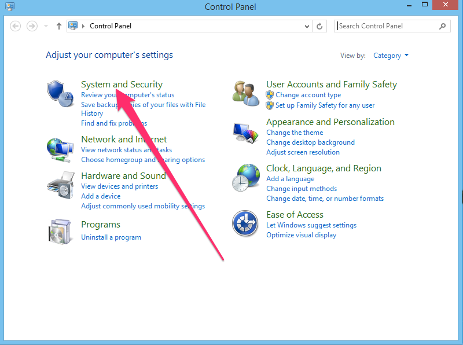Open the Programs category
This screenshot has height=345, width=463.
(x=101, y=225)
